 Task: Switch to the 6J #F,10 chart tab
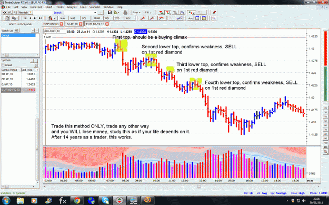pos(72,24)
